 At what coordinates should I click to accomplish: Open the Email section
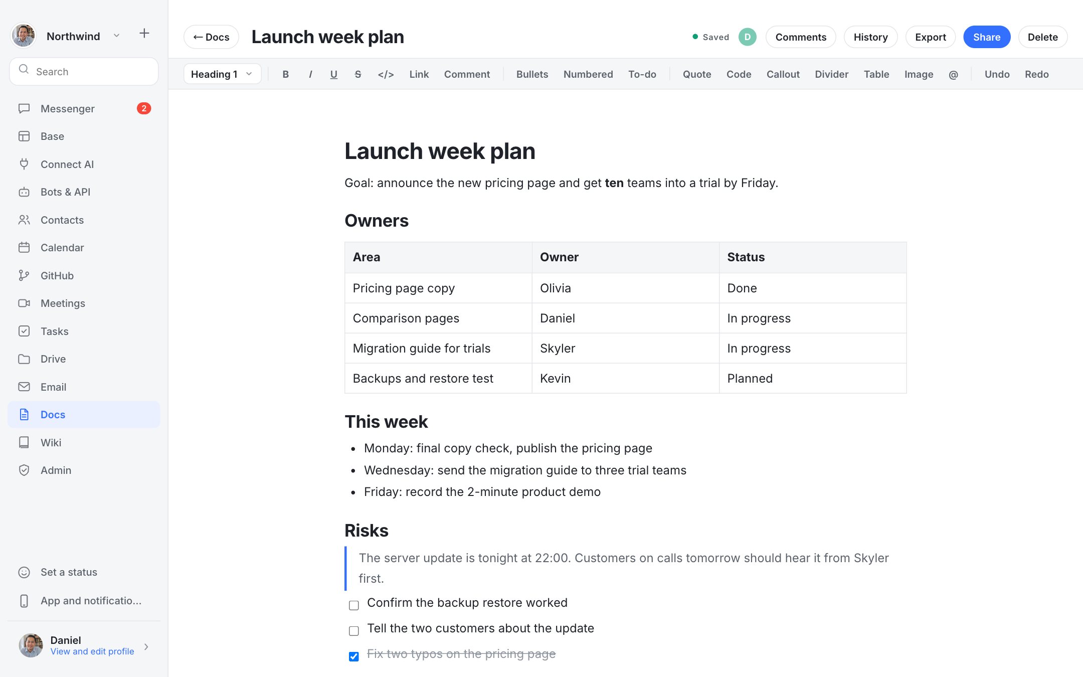point(84,387)
